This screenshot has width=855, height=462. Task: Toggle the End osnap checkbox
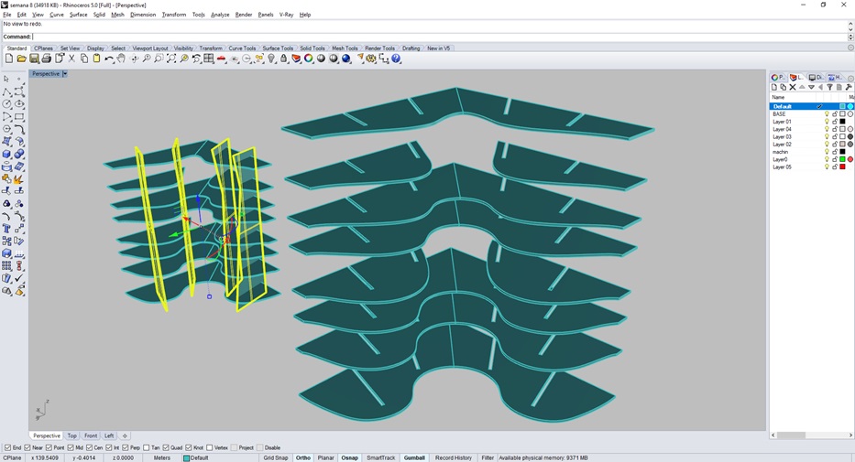(x=7, y=448)
